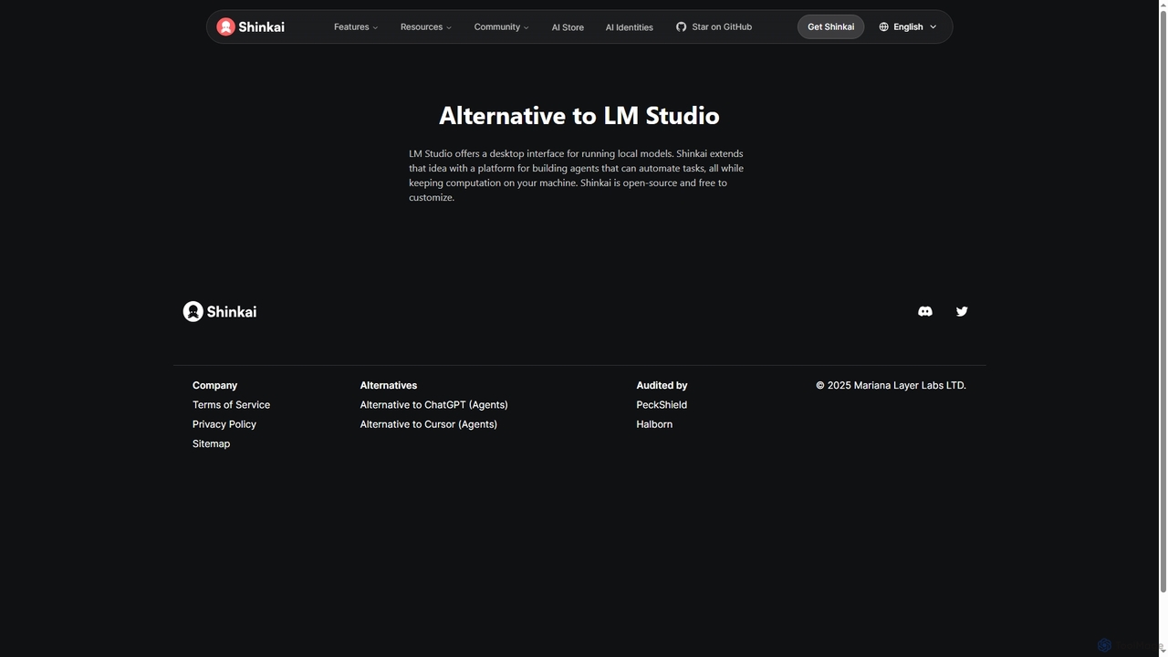
Task: Visit the Halborn auditor link
Action: (654, 424)
